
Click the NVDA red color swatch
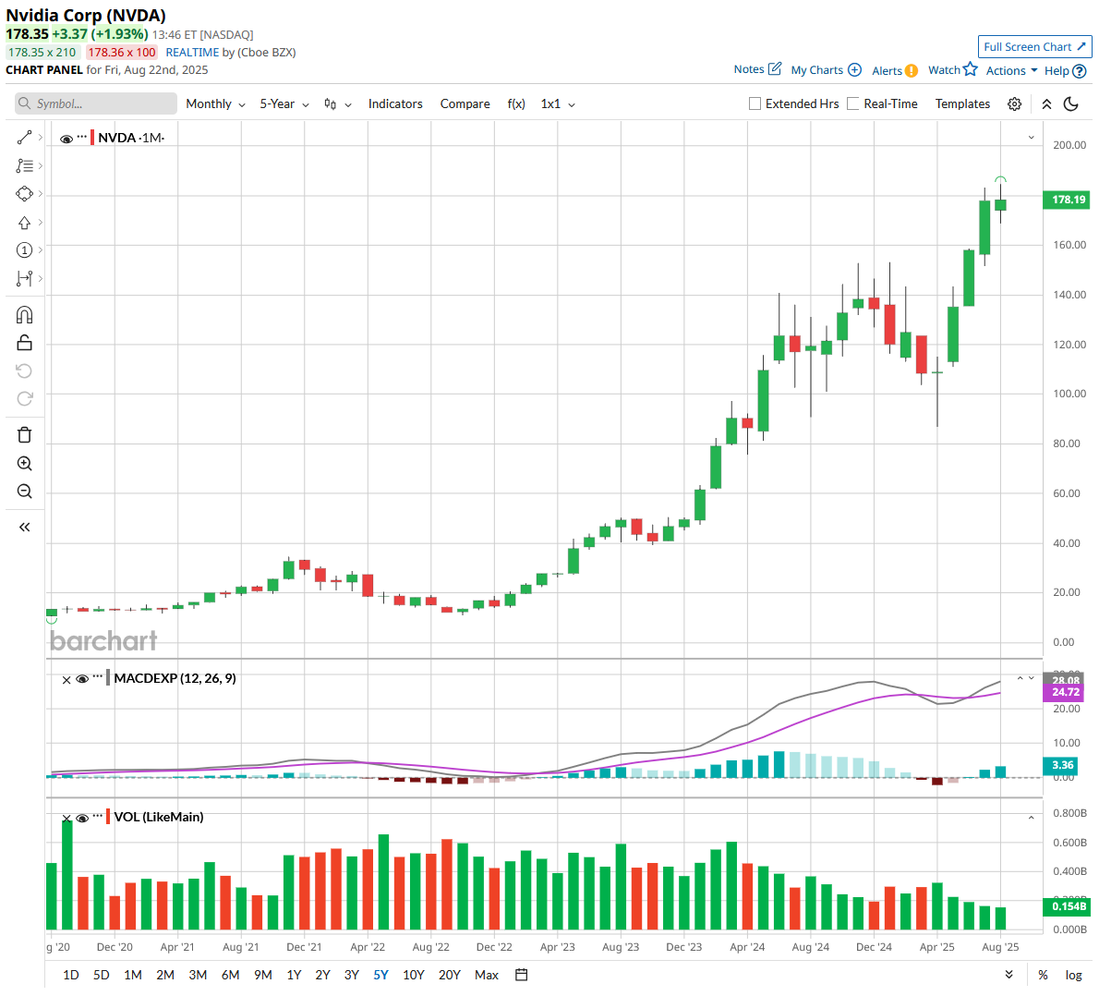click(x=92, y=138)
